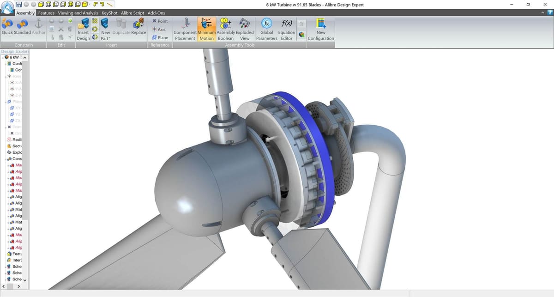Screen dimensions: 554x297
Task: Launch the Assembly Boolean tool
Action: click(226, 29)
